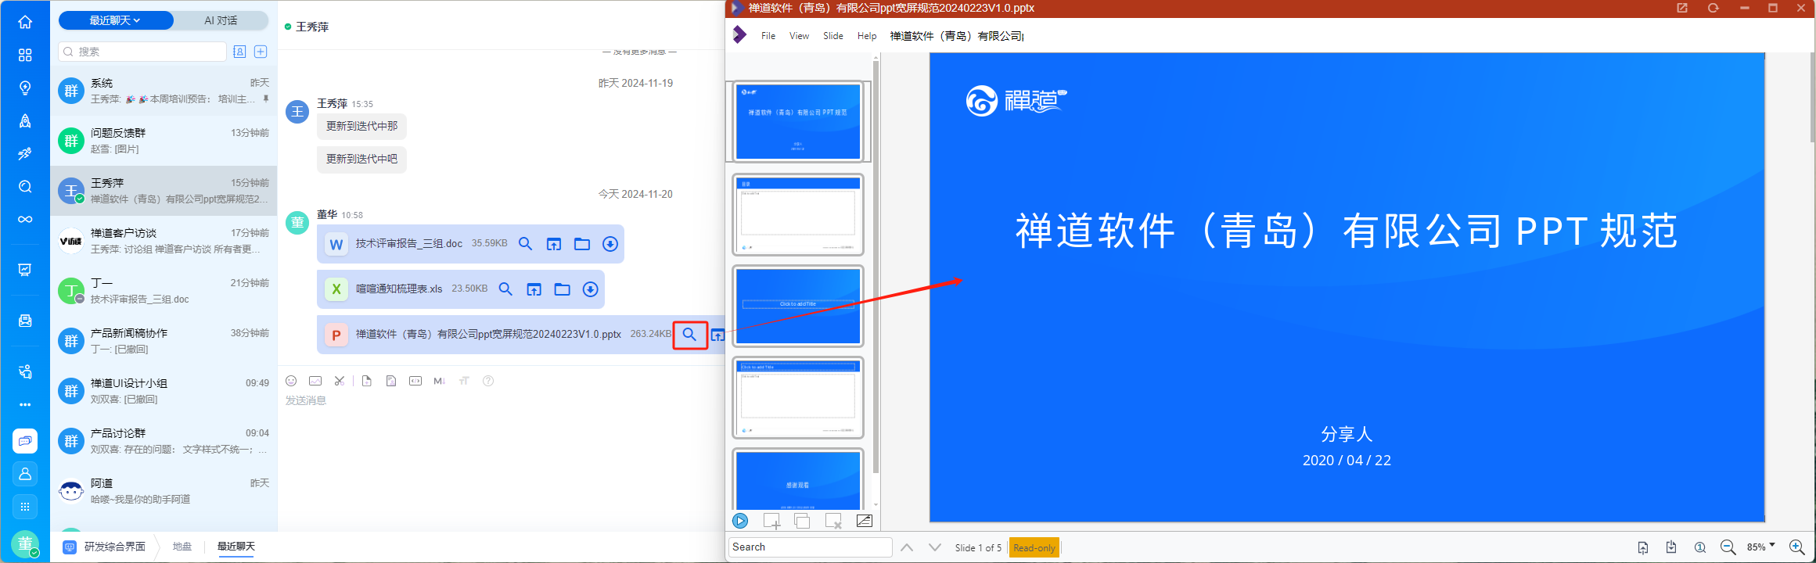Click the Read-only status badge
Viewport: 1816px width, 563px height.
pyautogui.click(x=1034, y=548)
